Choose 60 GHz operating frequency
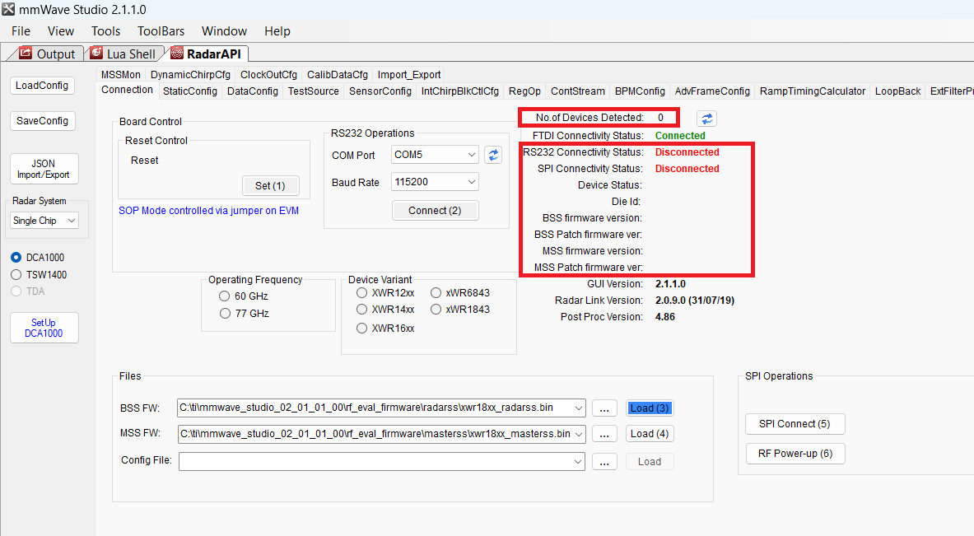This screenshot has height=536, width=974. (x=224, y=296)
